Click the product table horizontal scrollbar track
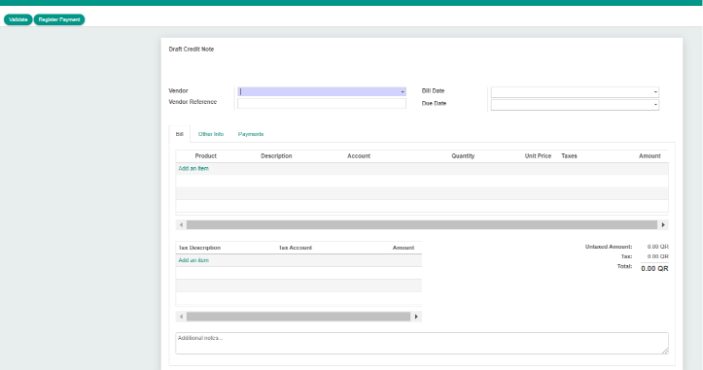The height and width of the screenshot is (370, 703). click(x=422, y=225)
